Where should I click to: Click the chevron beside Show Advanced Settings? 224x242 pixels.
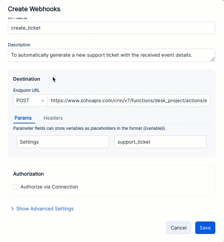pyautogui.click(x=12, y=209)
